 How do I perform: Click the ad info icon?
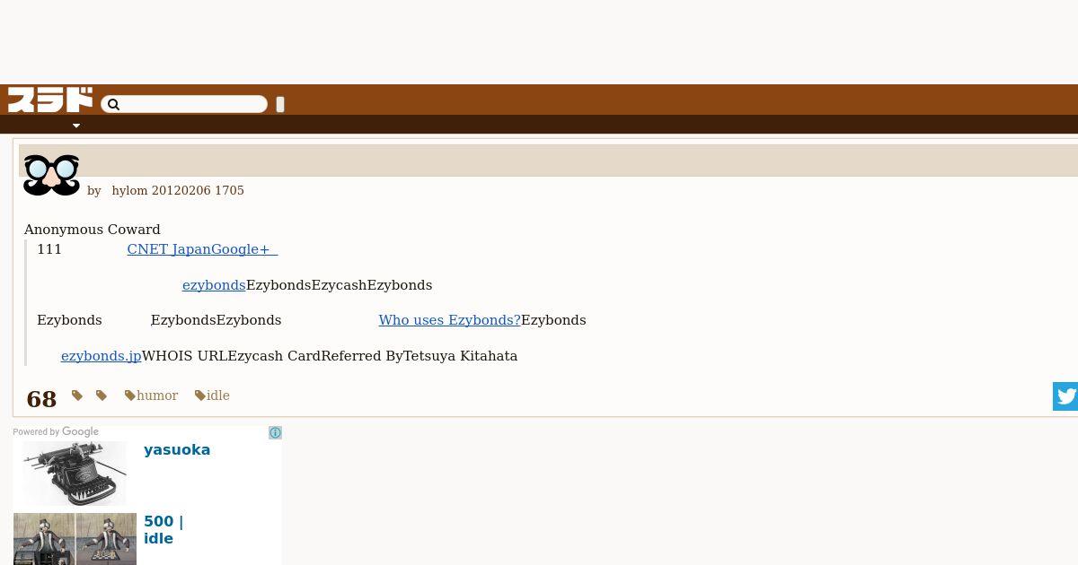[x=275, y=433]
